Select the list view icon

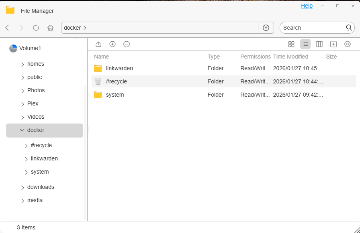305,44
